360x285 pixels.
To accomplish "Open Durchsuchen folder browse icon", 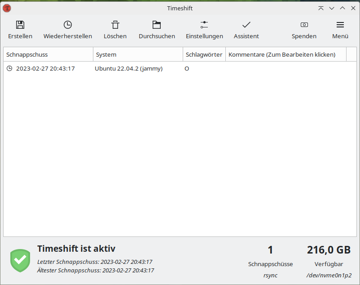I will click(157, 25).
